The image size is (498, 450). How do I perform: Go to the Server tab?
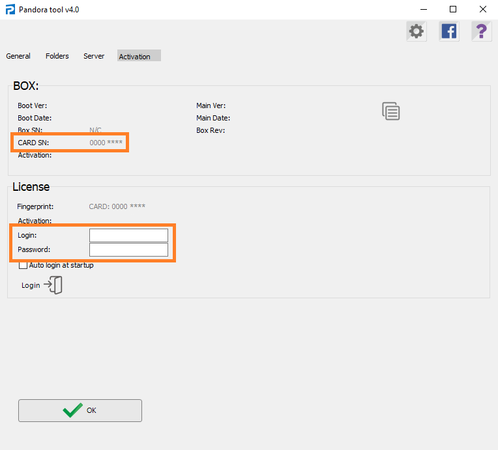click(x=94, y=56)
